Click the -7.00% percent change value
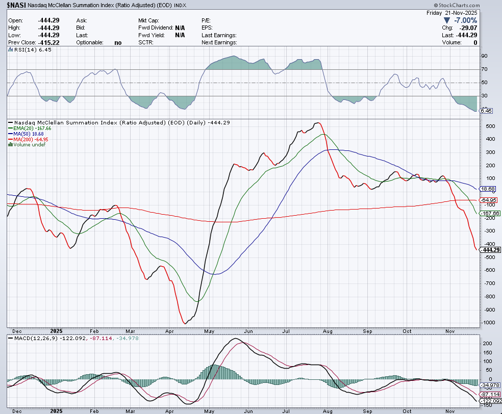The image size is (502, 414). (x=465, y=20)
